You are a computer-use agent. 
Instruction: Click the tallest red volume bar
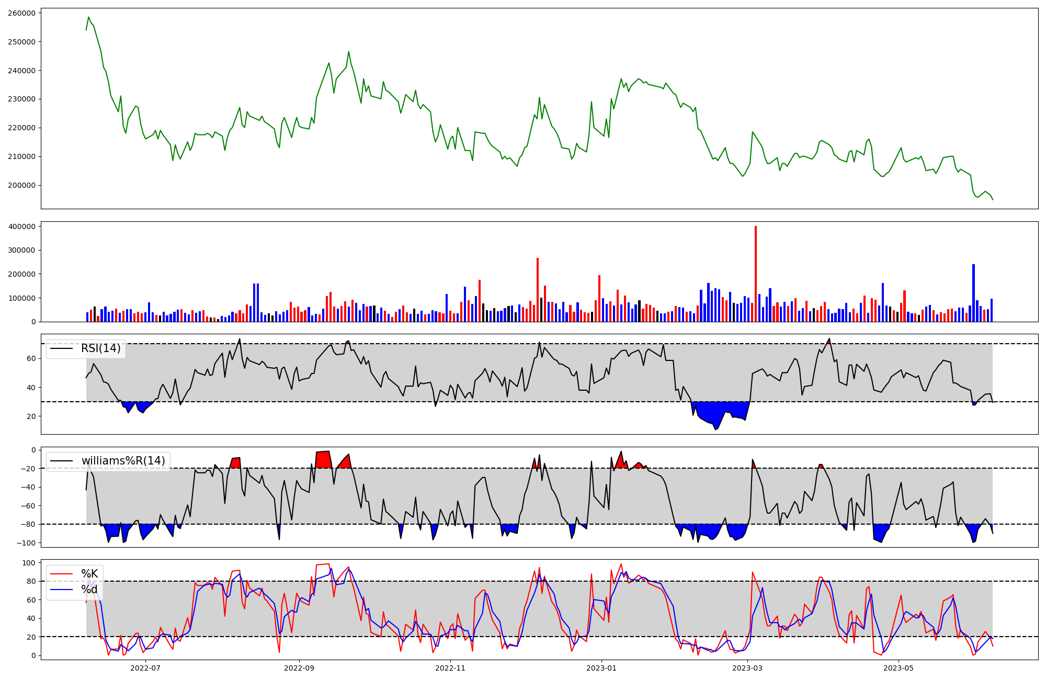[x=756, y=275]
